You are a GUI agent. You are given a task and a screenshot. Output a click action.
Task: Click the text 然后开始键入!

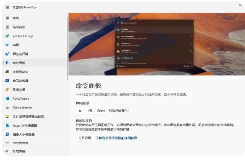[119, 110]
